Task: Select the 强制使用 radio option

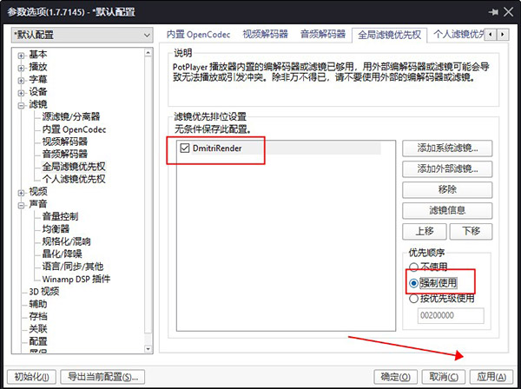Action: coord(433,283)
